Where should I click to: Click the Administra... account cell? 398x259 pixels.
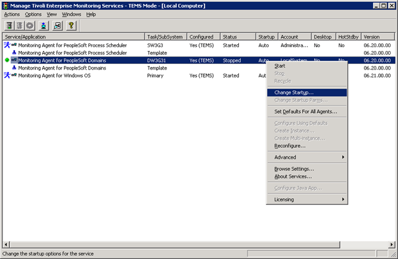click(x=294, y=45)
